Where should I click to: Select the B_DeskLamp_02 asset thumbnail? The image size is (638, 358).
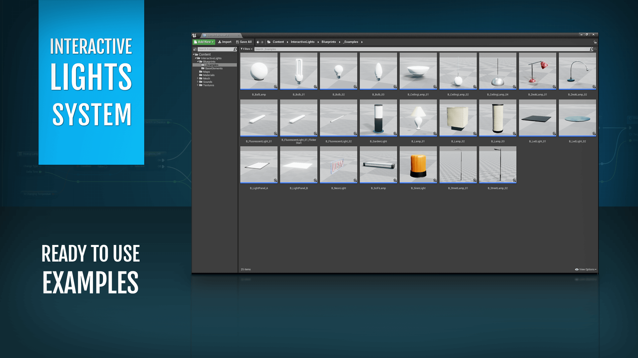click(578, 71)
